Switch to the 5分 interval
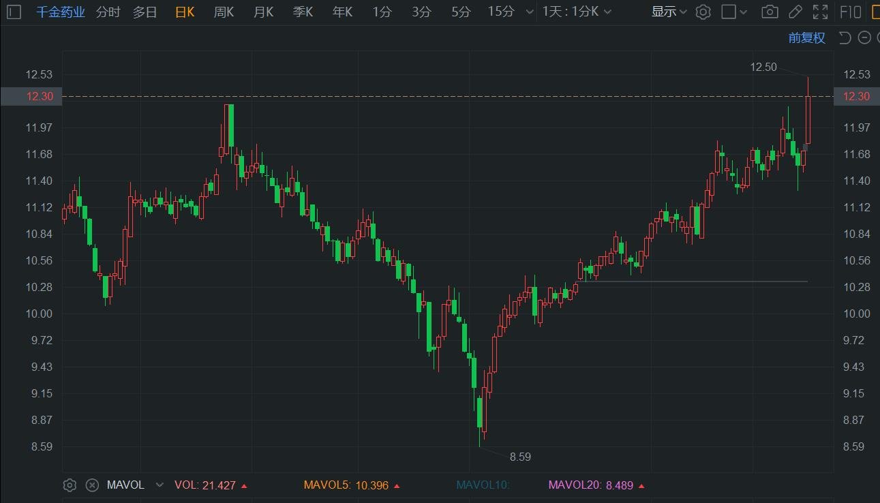 click(x=461, y=12)
